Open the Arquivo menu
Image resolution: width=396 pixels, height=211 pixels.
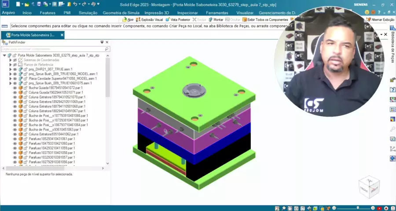pyautogui.click(x=9, y=13)
